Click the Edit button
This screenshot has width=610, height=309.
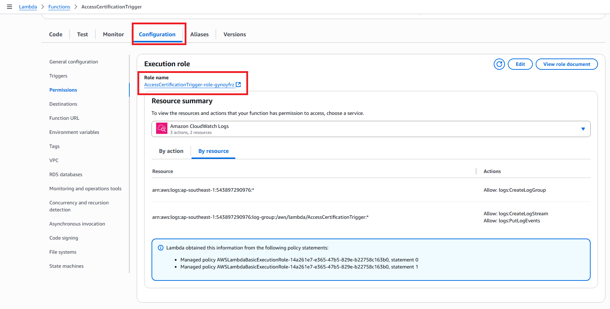(x=520, y=64)
